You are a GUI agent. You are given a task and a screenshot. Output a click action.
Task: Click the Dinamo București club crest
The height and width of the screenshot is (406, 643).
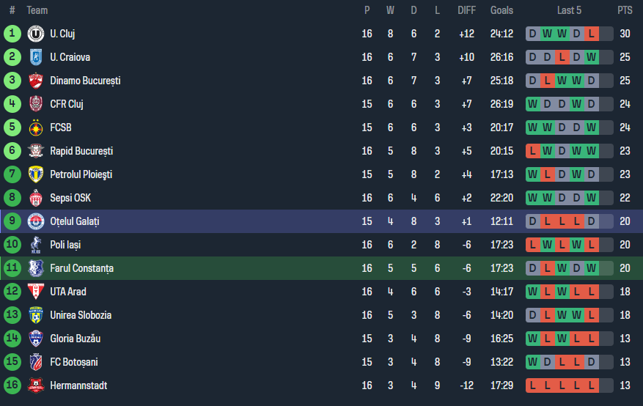point(35,81)
